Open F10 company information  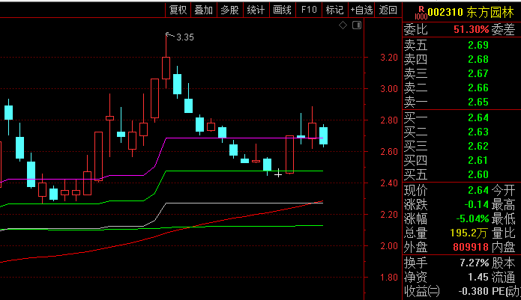(308, 10)
